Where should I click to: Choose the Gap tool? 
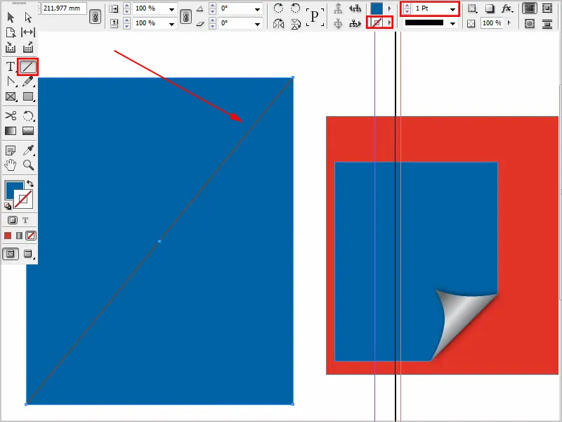click(x=28, y=32)
